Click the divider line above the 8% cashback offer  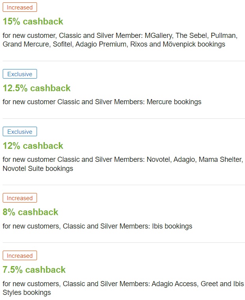click(124, 185)
